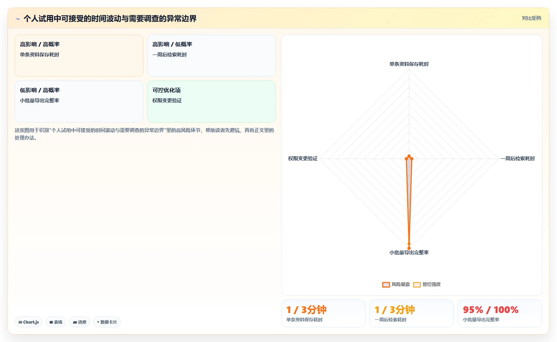Click the 权限变更验证 radar axis label
Viewport: 557px width, 342px height.
[303, 158]
